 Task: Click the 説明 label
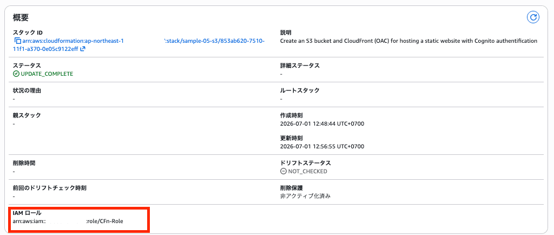point(286,33)
